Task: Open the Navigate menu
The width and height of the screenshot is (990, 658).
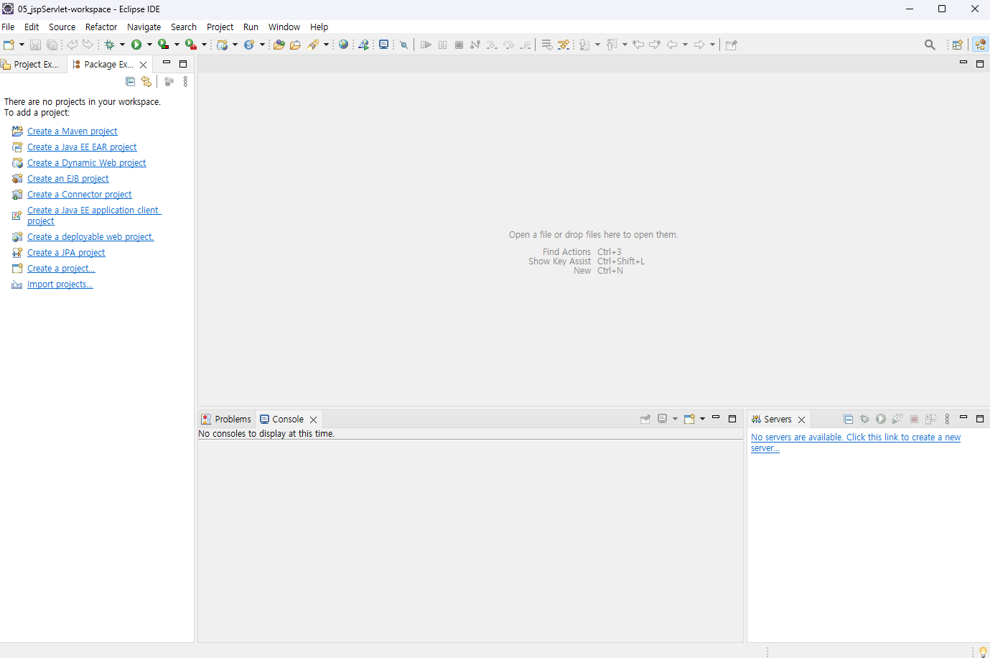Action: pos(144,27)
